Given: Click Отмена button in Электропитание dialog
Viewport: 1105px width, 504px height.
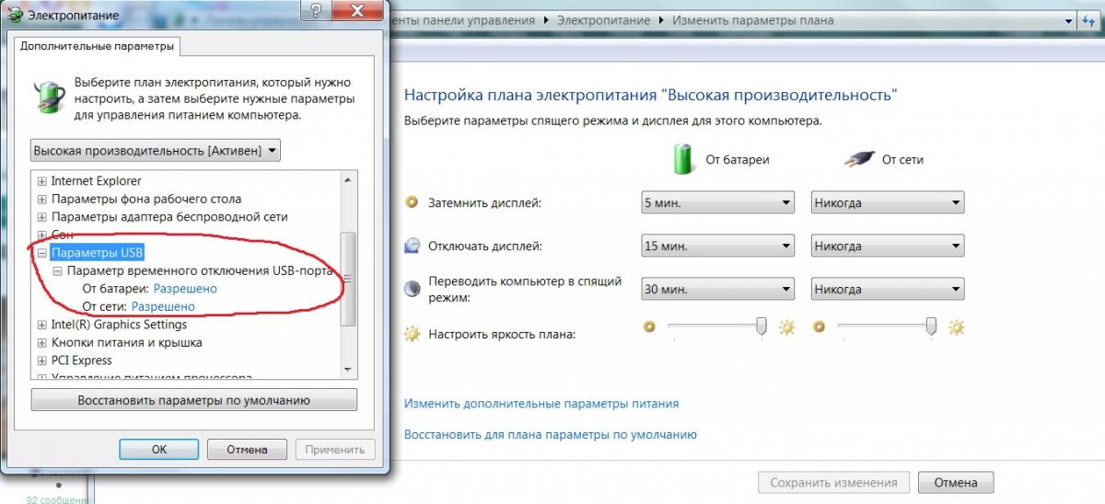Looking at the screenshot, I should coord(245,450).
